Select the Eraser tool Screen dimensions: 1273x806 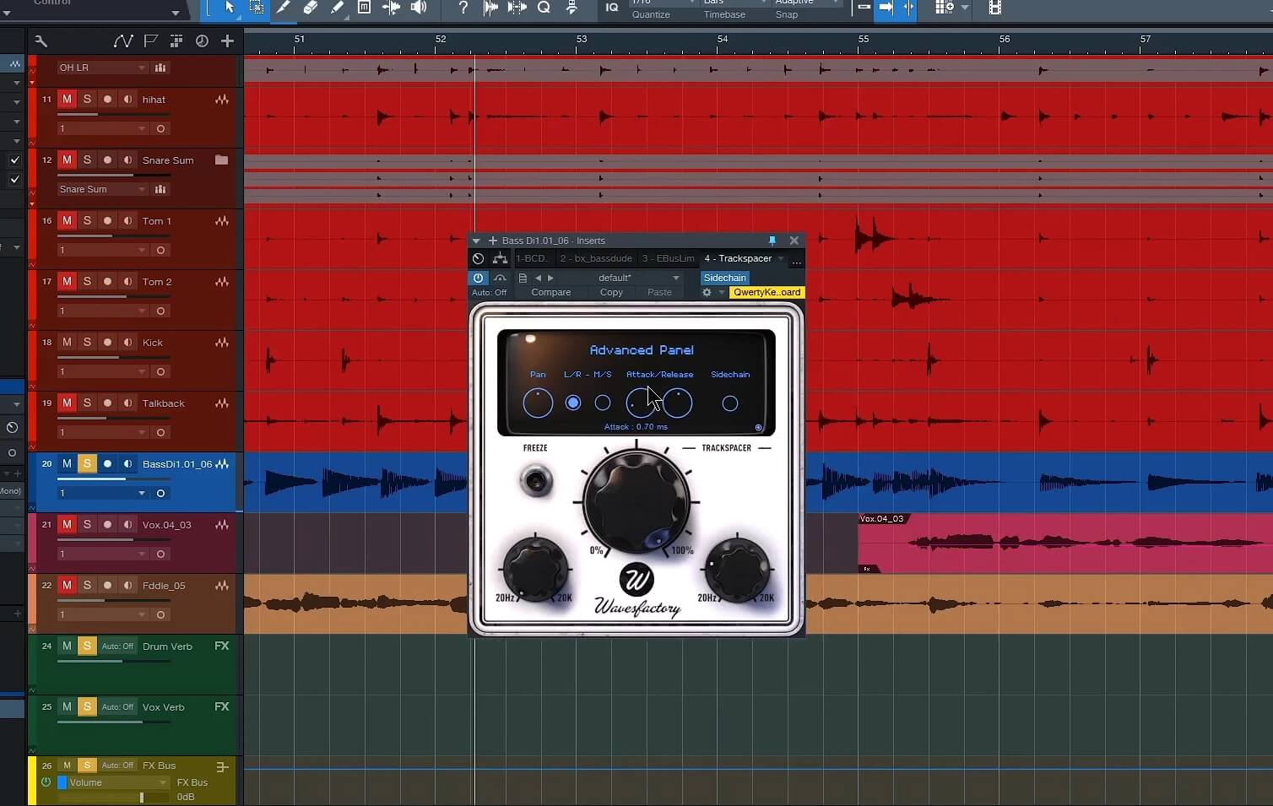coord(310,8)
